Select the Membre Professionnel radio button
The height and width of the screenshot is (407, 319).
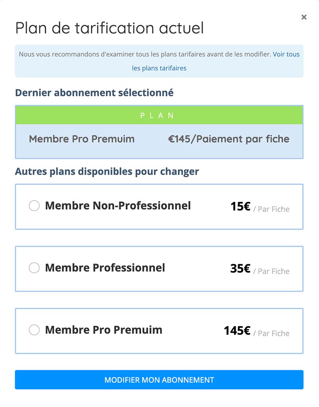(x=34, y=268)
